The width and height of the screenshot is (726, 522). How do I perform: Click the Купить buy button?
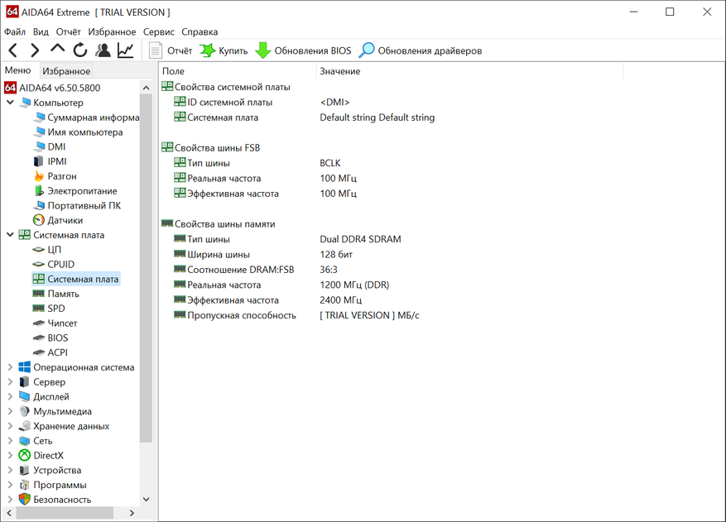point(224,50)
